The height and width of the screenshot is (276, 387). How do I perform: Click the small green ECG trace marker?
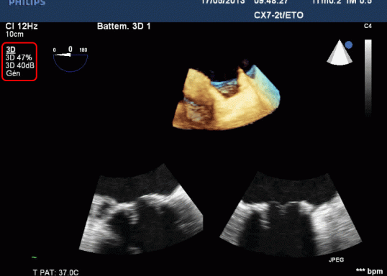pyautogui.click(x=35, y=257)
